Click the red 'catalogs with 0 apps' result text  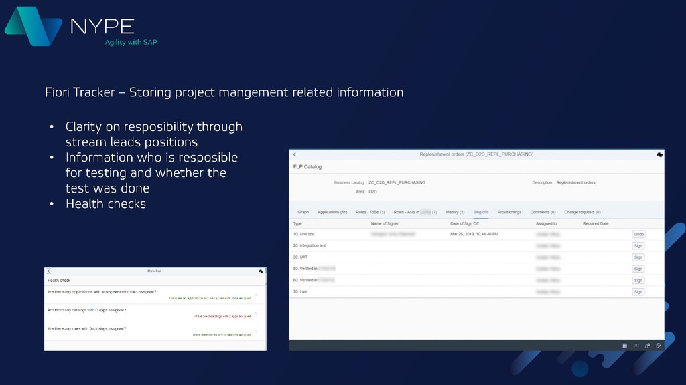click(x=222, y=316)
